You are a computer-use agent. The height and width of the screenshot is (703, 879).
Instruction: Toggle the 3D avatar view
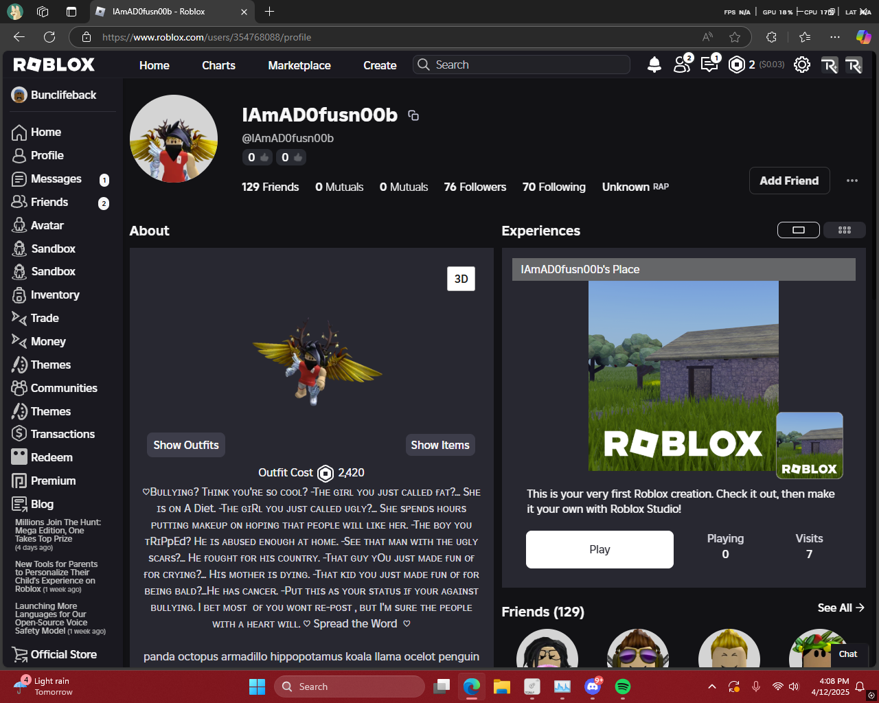coord(461,279)
